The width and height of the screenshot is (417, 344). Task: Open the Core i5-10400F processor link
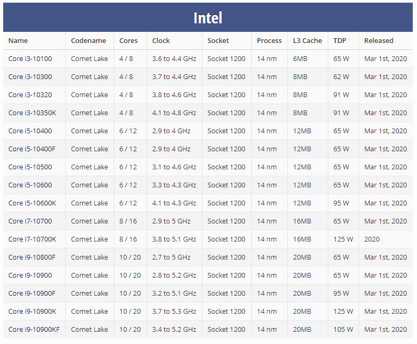(x=32, y=149)
